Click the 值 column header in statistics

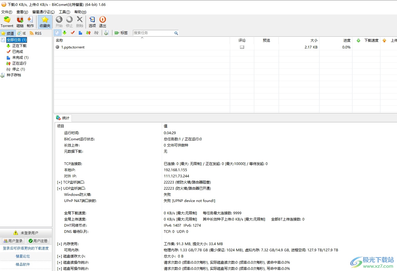[279, 126]
